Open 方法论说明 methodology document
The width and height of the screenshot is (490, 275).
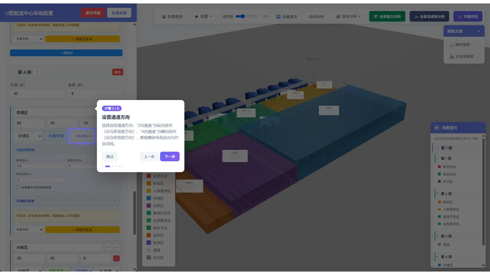tap(462, 57)
